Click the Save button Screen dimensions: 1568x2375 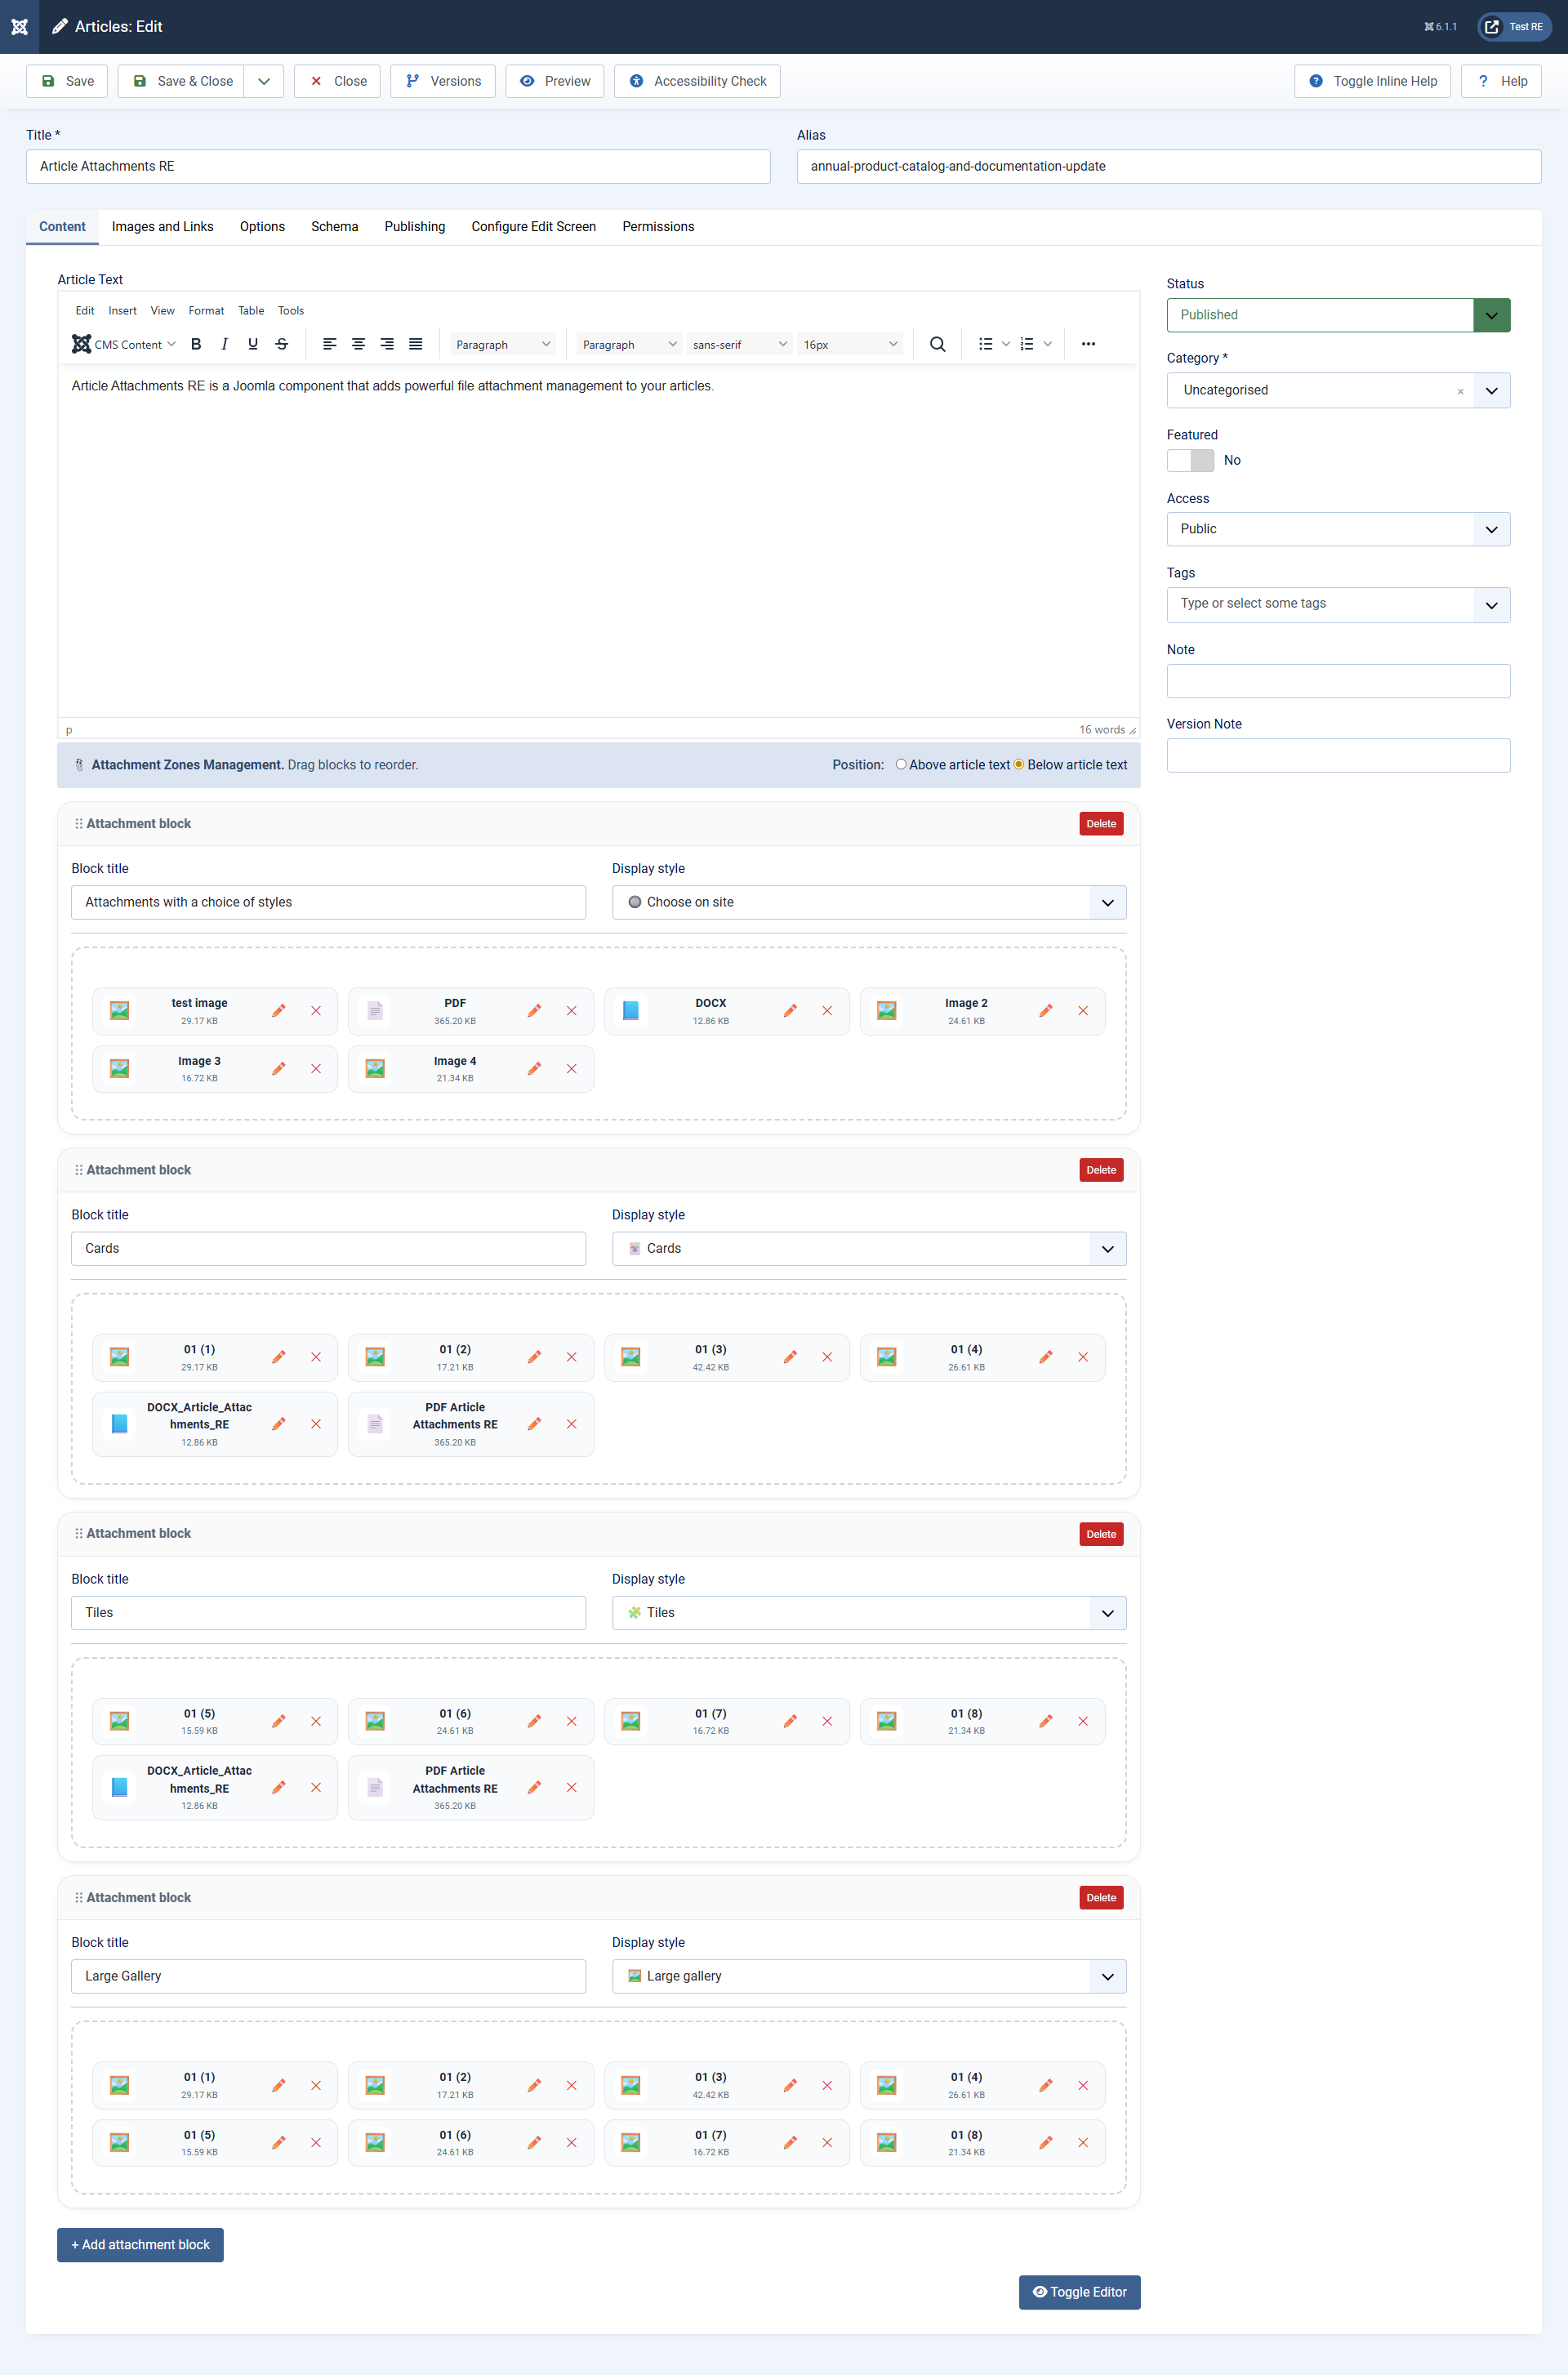[x=67, y=81]
